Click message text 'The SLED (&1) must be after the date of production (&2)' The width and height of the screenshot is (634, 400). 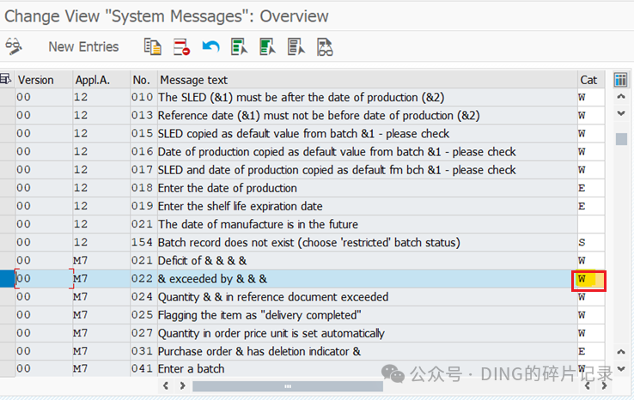[302, 97]
